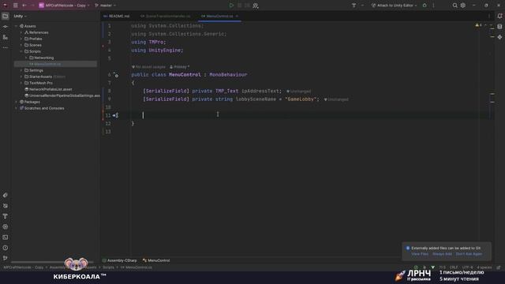Click UTF-8 encoding in status bar
The image size is (505, 284).
tap(467, 267)
